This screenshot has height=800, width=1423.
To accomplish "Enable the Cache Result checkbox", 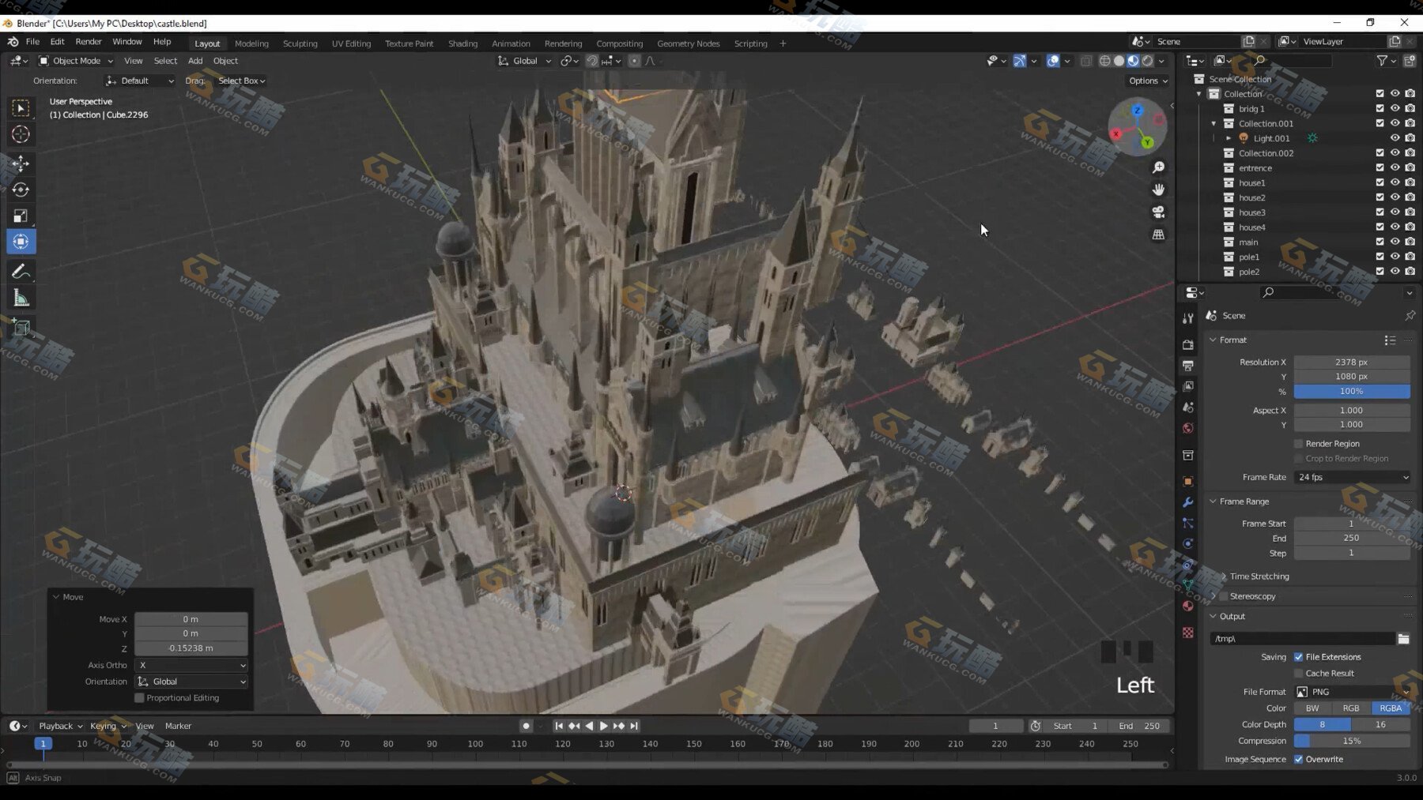I will click(x=1298, y=674).
